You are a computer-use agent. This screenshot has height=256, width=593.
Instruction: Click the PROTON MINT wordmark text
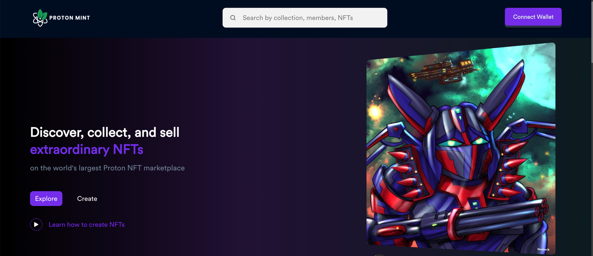[x=70, y=18]
